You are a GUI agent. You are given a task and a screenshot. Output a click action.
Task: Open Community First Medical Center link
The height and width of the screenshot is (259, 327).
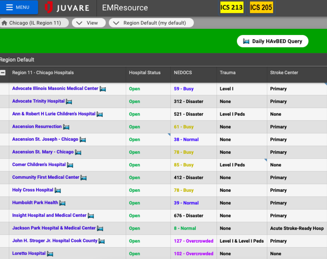point(46,178)
